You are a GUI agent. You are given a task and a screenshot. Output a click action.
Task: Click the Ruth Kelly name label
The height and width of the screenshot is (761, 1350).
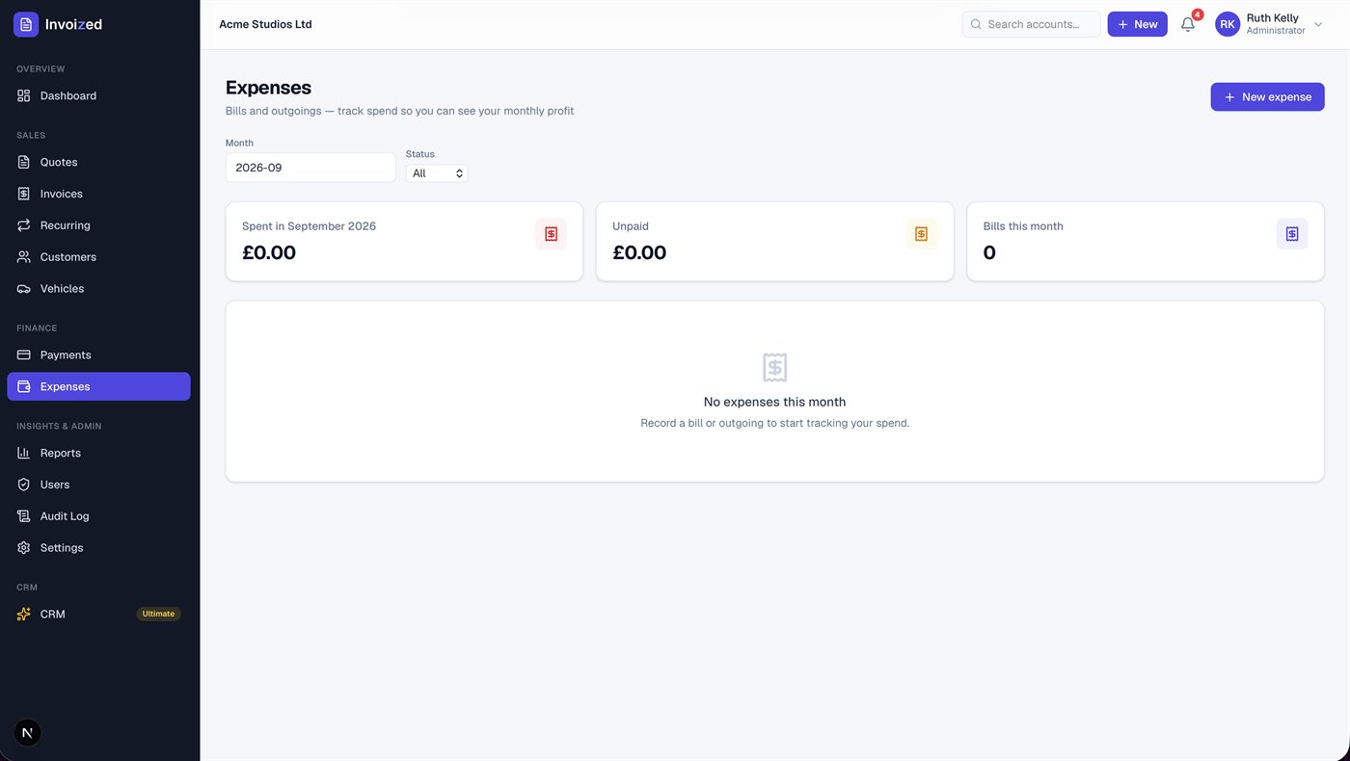point(1272,18)
